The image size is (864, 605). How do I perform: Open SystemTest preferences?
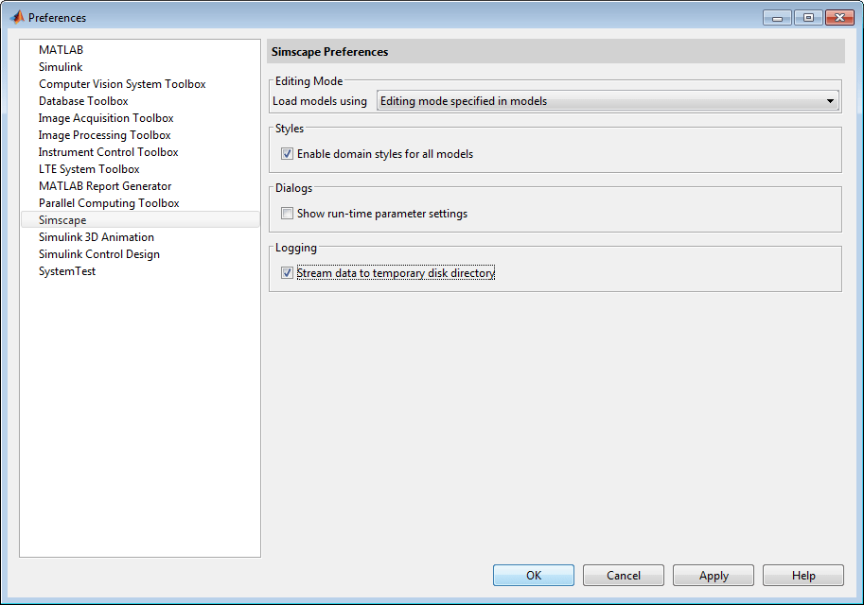[x=67, y=272]
